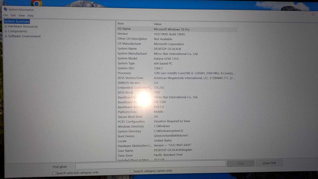Viewport: 318px width, 179px height.
Task: Select the BIOS Mode row
Action: (x=176, y=93)
